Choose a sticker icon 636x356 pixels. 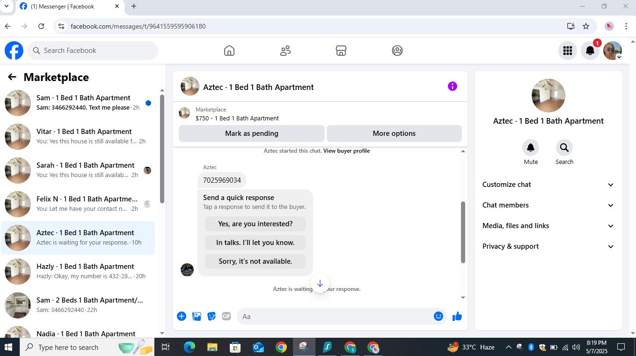coord(212,316)
